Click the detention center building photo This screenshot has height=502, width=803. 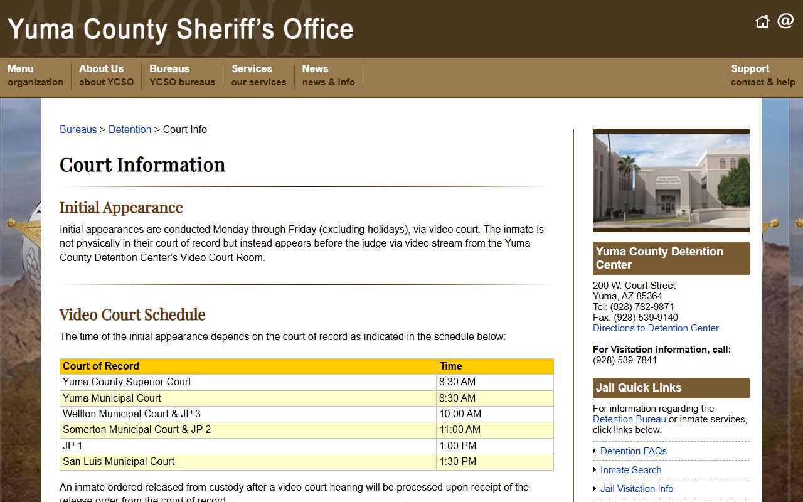pos(671,181)
